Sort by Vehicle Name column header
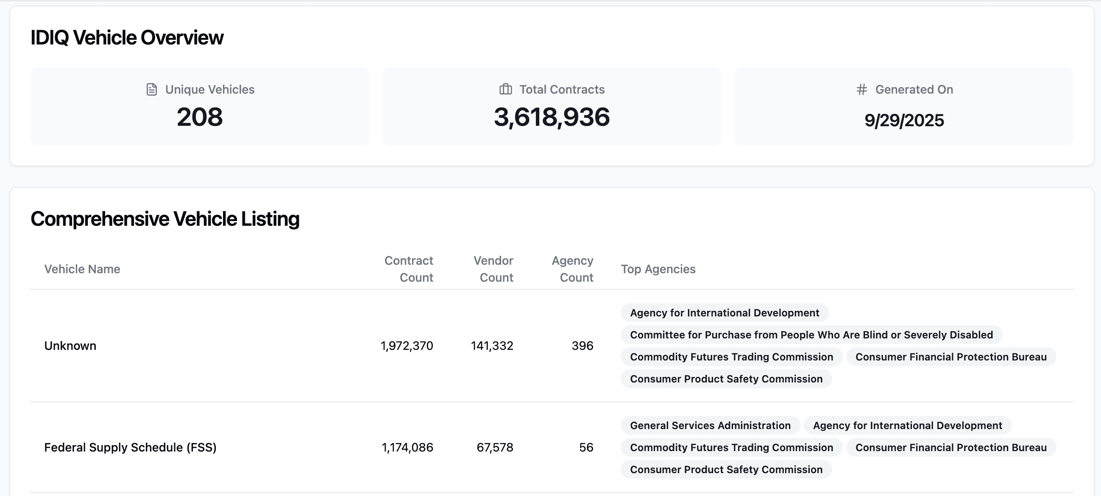The image size is (1101, 496). (x=82, y=269)
